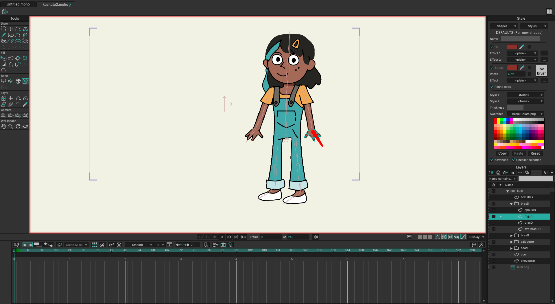Select the Add Point tool
This screenshot has height=304, width=555.
(x=18, y=29)
